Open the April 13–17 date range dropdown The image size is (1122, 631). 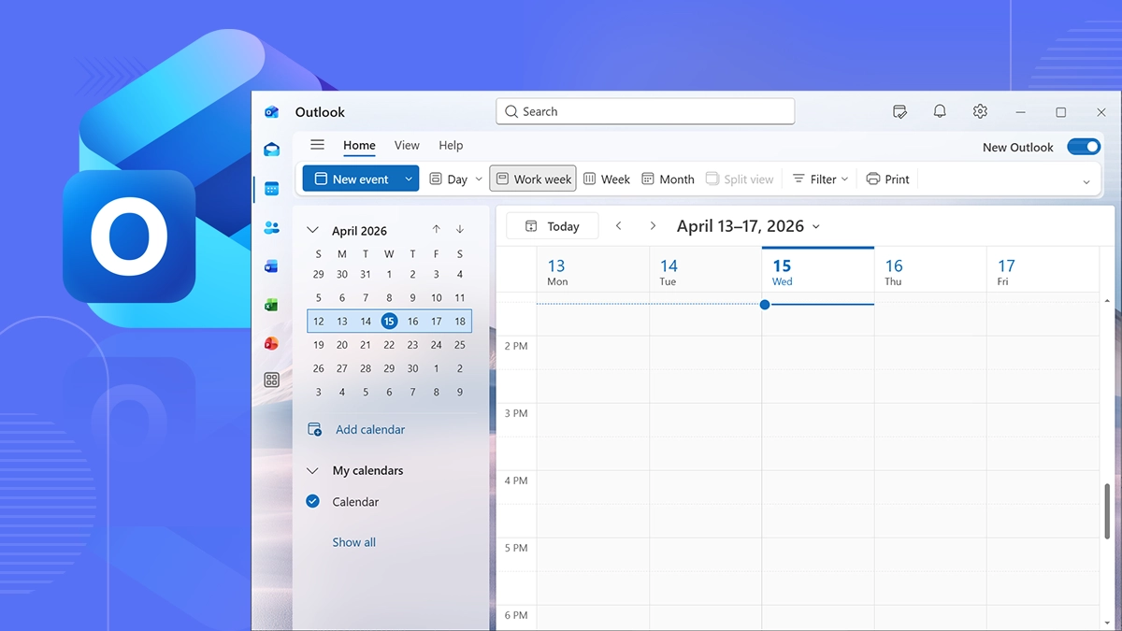pos(815,225)
